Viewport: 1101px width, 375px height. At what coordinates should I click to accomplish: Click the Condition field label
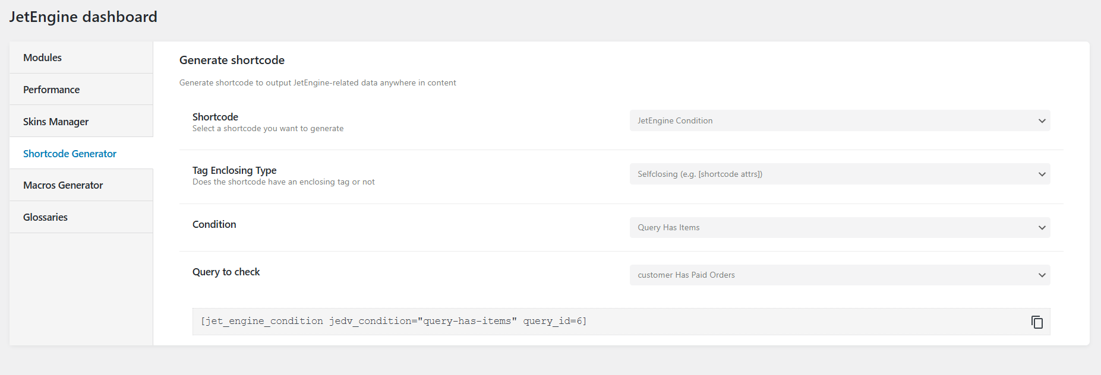tap(214, 224)
